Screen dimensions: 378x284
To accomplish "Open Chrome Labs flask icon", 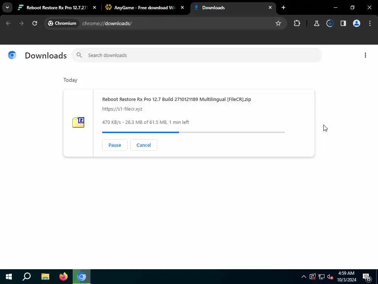I will click(316, 23).
